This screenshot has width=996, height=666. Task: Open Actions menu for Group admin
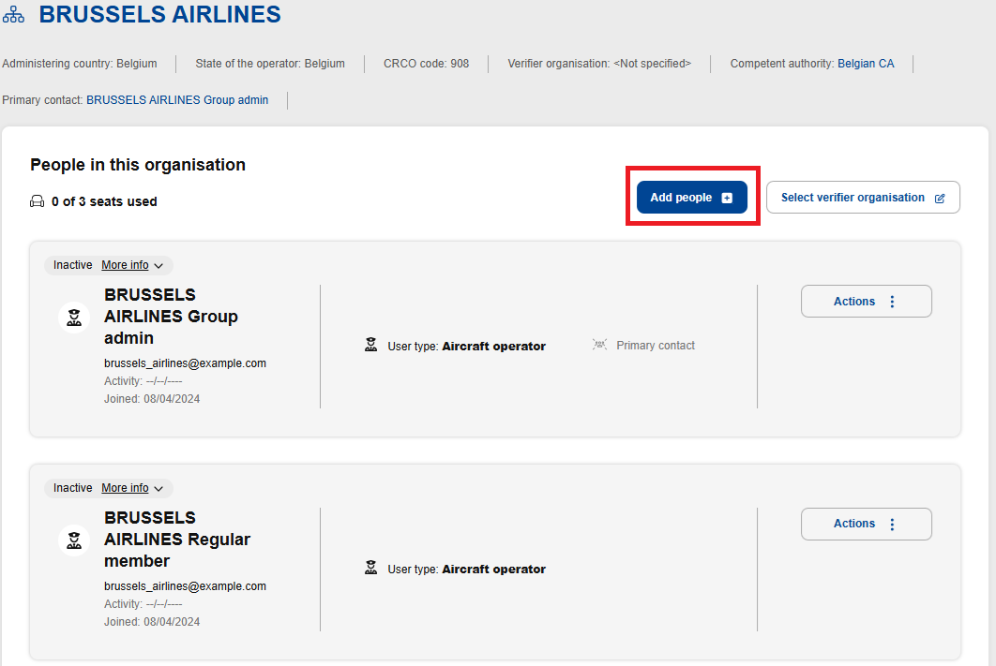pos(866,302)
